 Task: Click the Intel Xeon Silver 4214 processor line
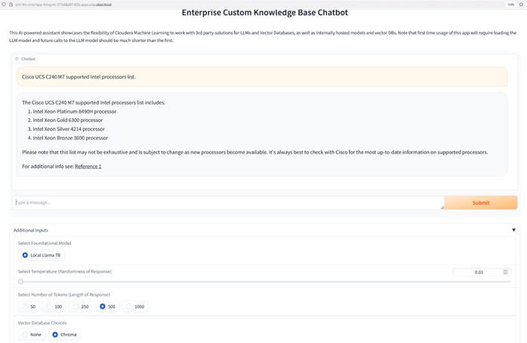tap(69, 129)
